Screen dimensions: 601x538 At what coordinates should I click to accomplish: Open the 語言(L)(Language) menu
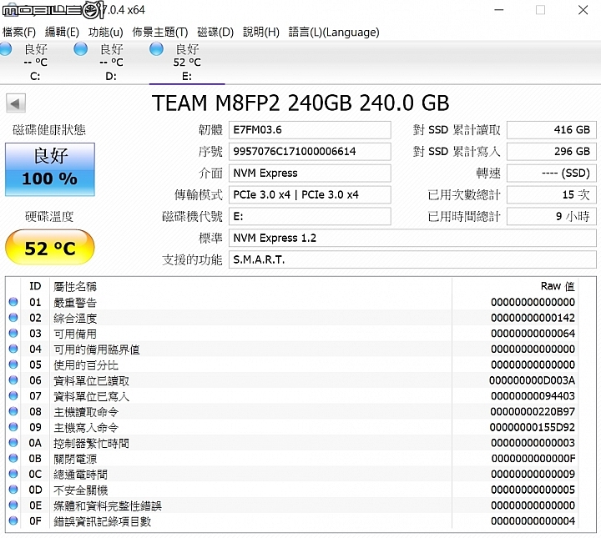pyautogui.click(x=334, y=32)
